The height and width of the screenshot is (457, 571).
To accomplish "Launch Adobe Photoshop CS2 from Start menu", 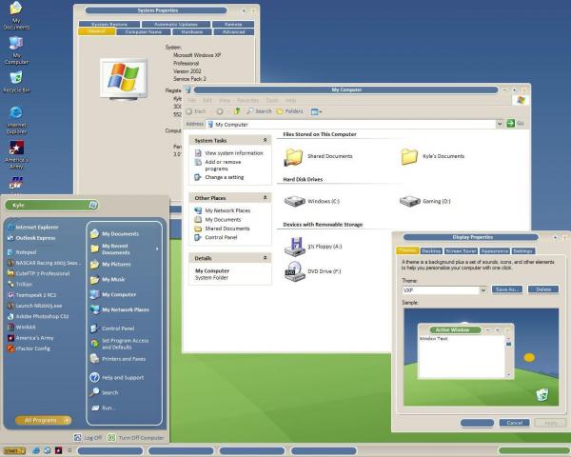I will 38,316.
